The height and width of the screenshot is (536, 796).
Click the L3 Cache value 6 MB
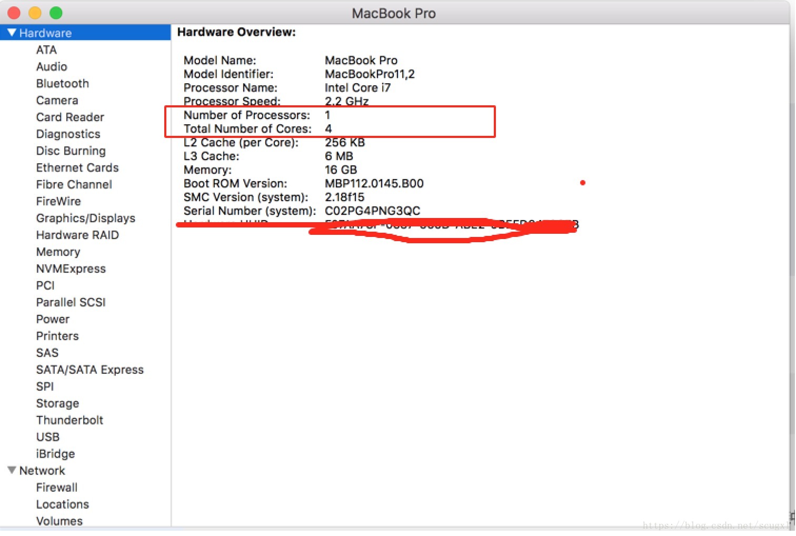pos(339,156)
